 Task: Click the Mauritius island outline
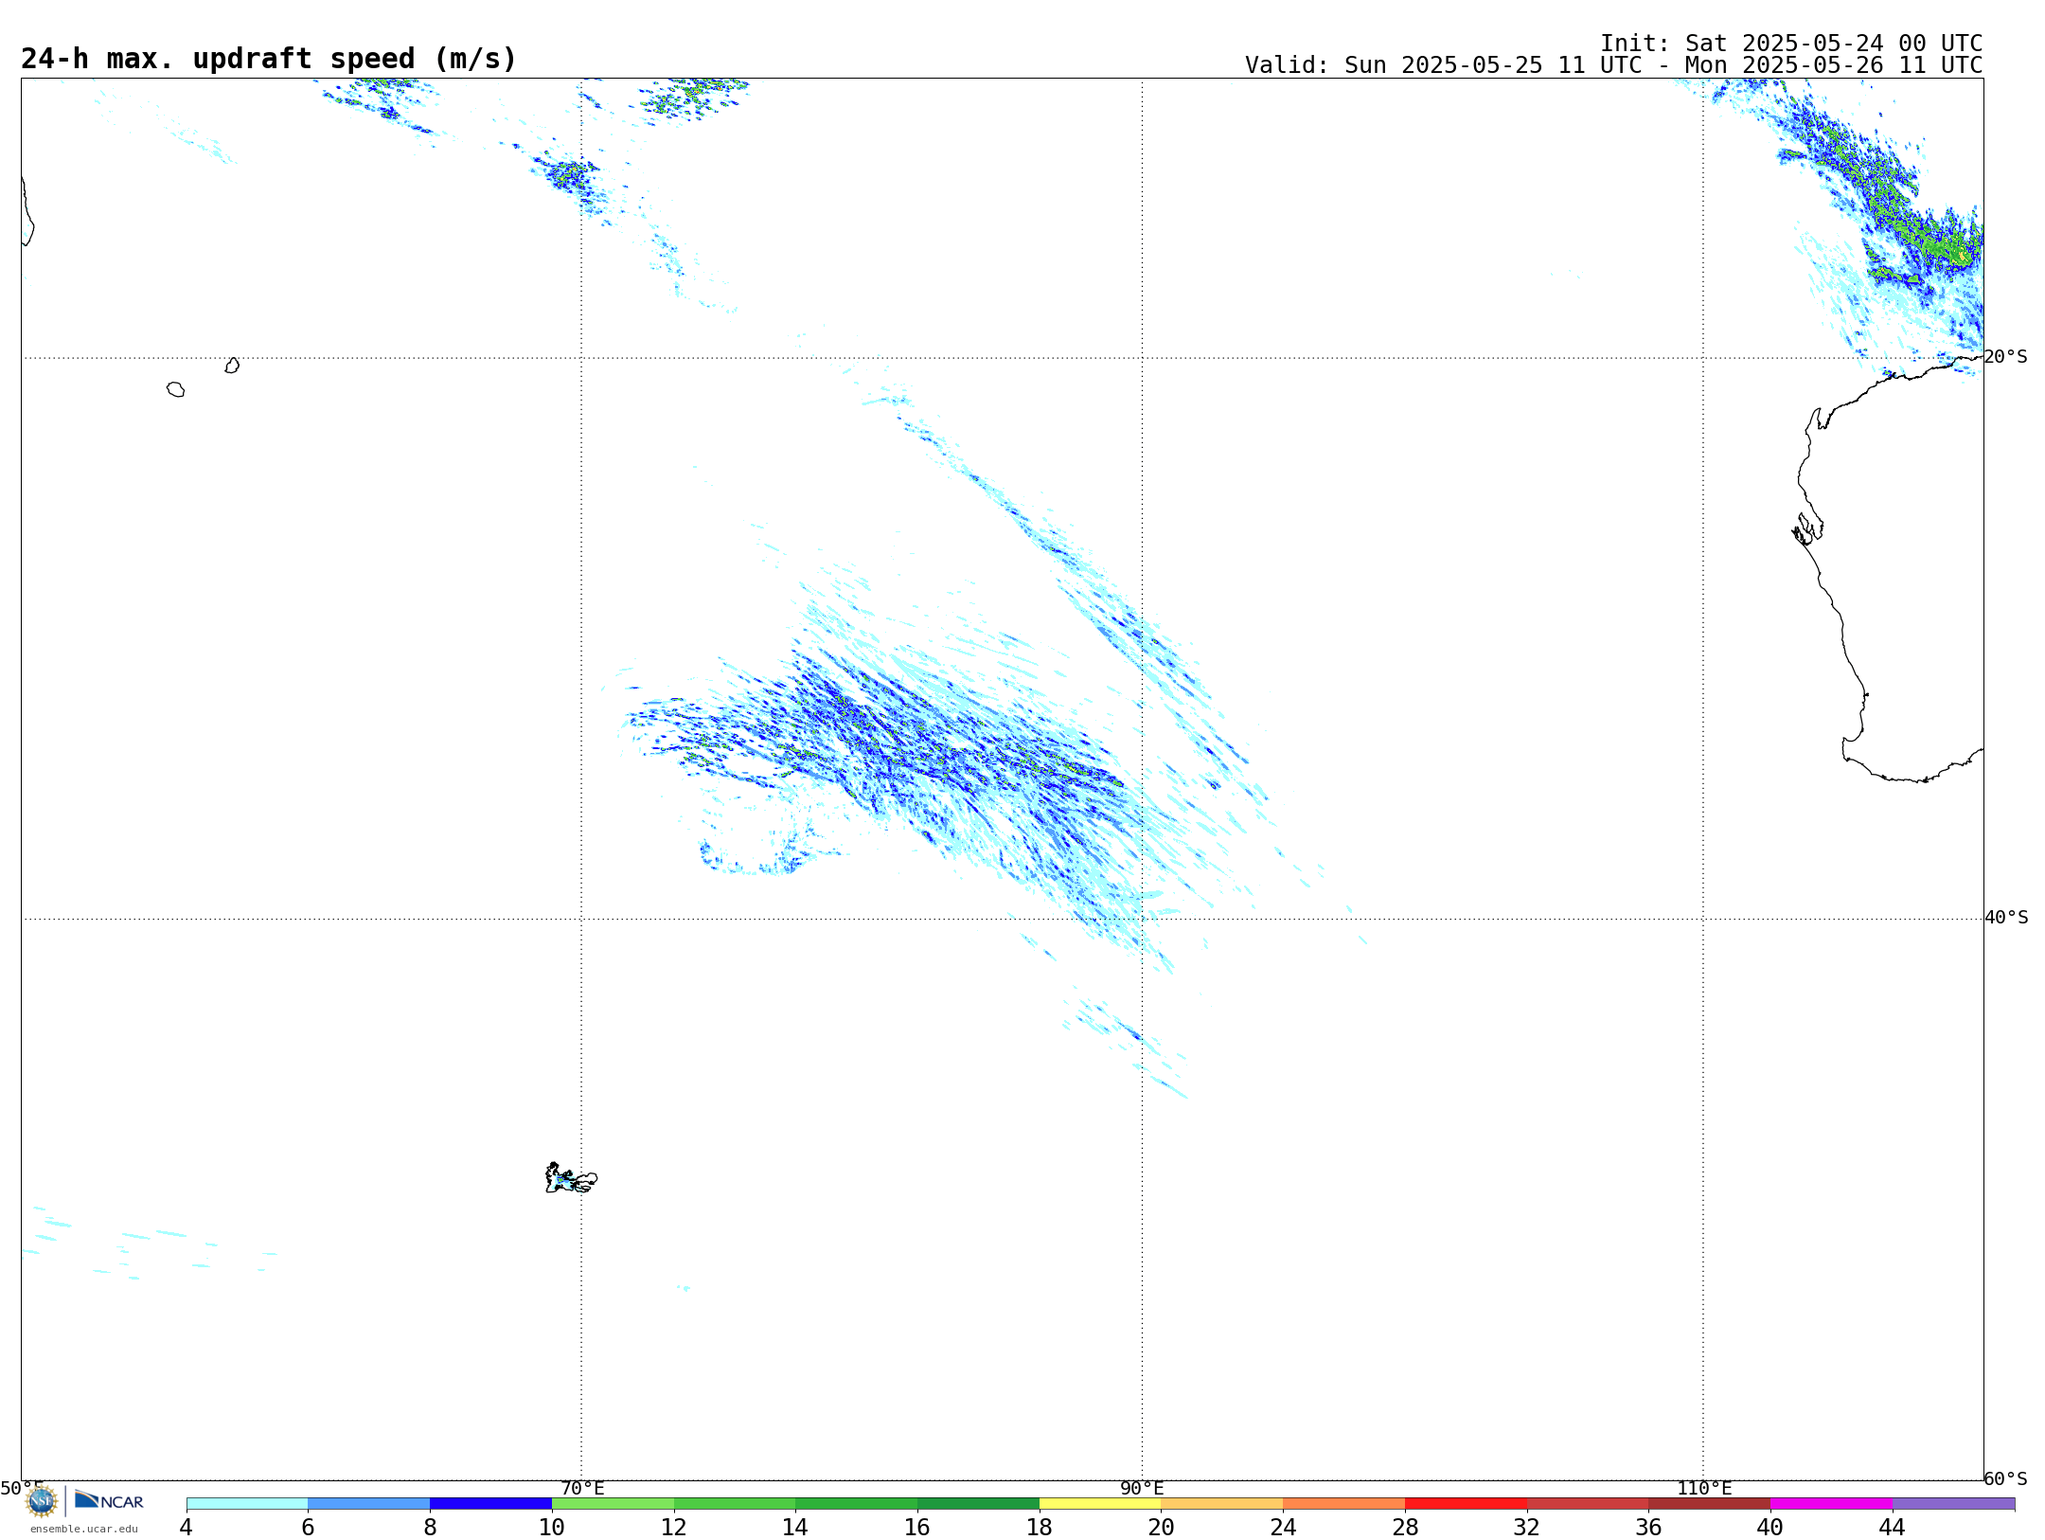tap(232, 366)
